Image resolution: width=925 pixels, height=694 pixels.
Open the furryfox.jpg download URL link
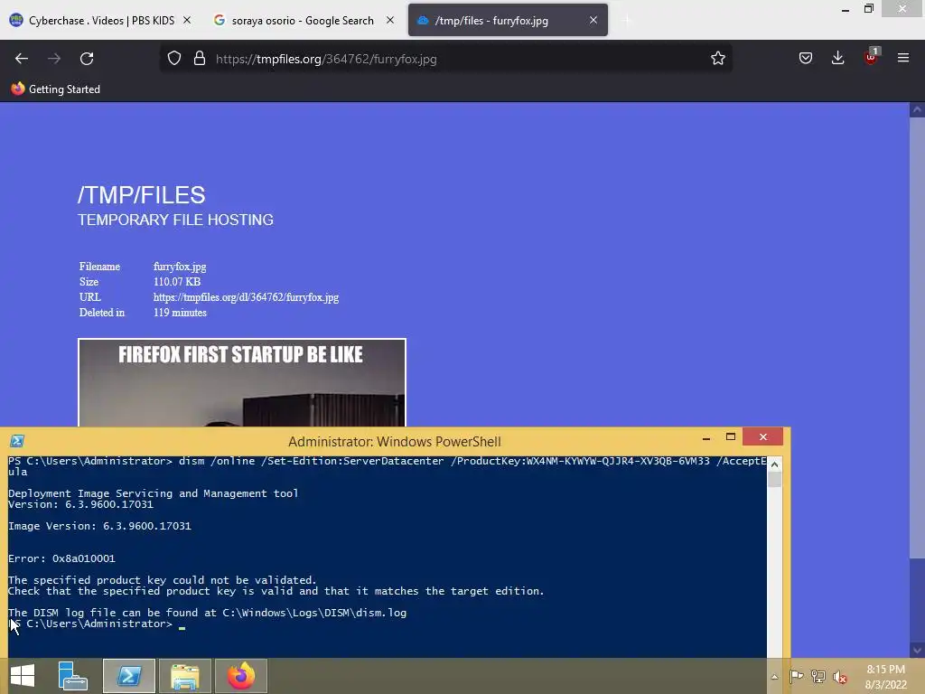tap(246, 296)
